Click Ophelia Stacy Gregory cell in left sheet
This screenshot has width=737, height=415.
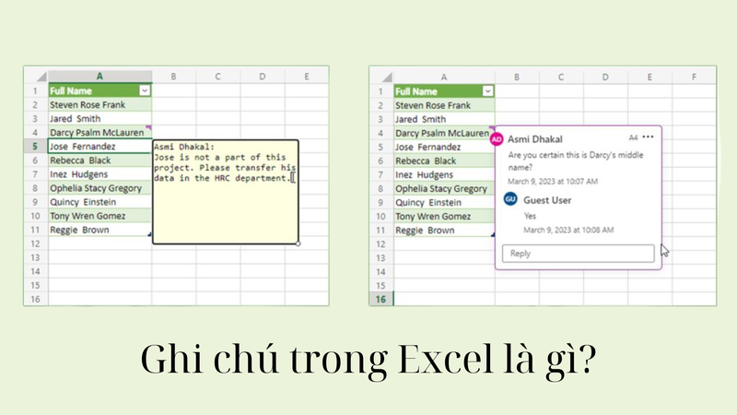[99, 188]
